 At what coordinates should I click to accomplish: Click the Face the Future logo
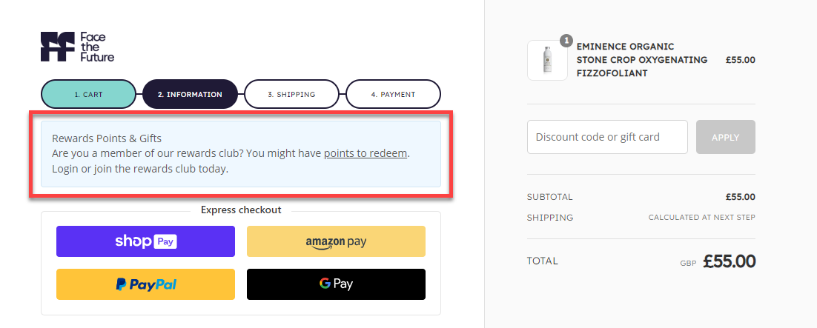click(x=78, y=47)
